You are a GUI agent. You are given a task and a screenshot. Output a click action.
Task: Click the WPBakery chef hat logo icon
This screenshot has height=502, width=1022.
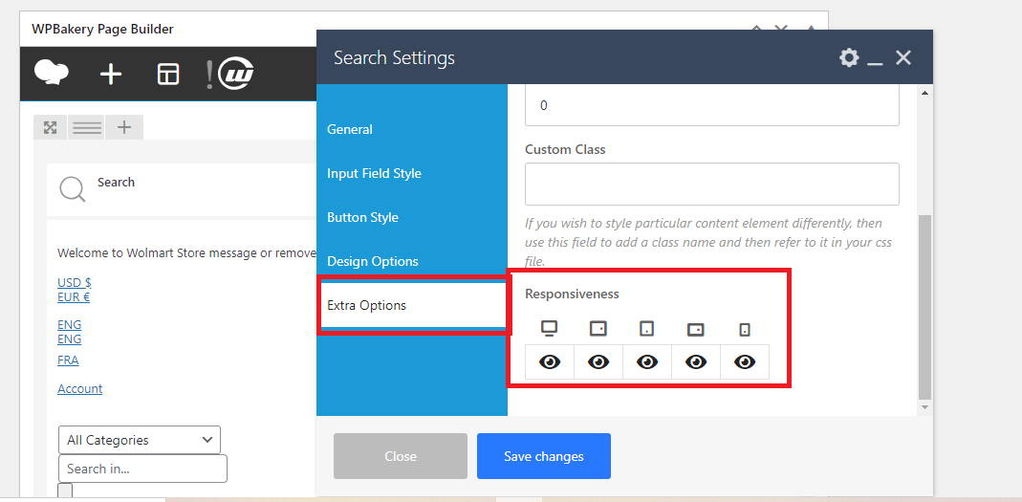pyautogui.click(x=52, y=74)
